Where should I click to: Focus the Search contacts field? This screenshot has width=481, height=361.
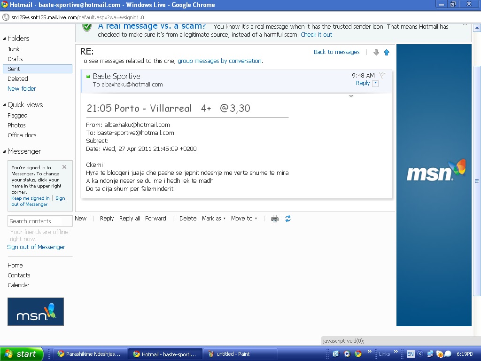coord(40,221)
